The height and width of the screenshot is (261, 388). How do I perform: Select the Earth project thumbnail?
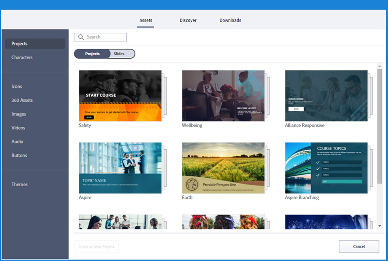223,168
